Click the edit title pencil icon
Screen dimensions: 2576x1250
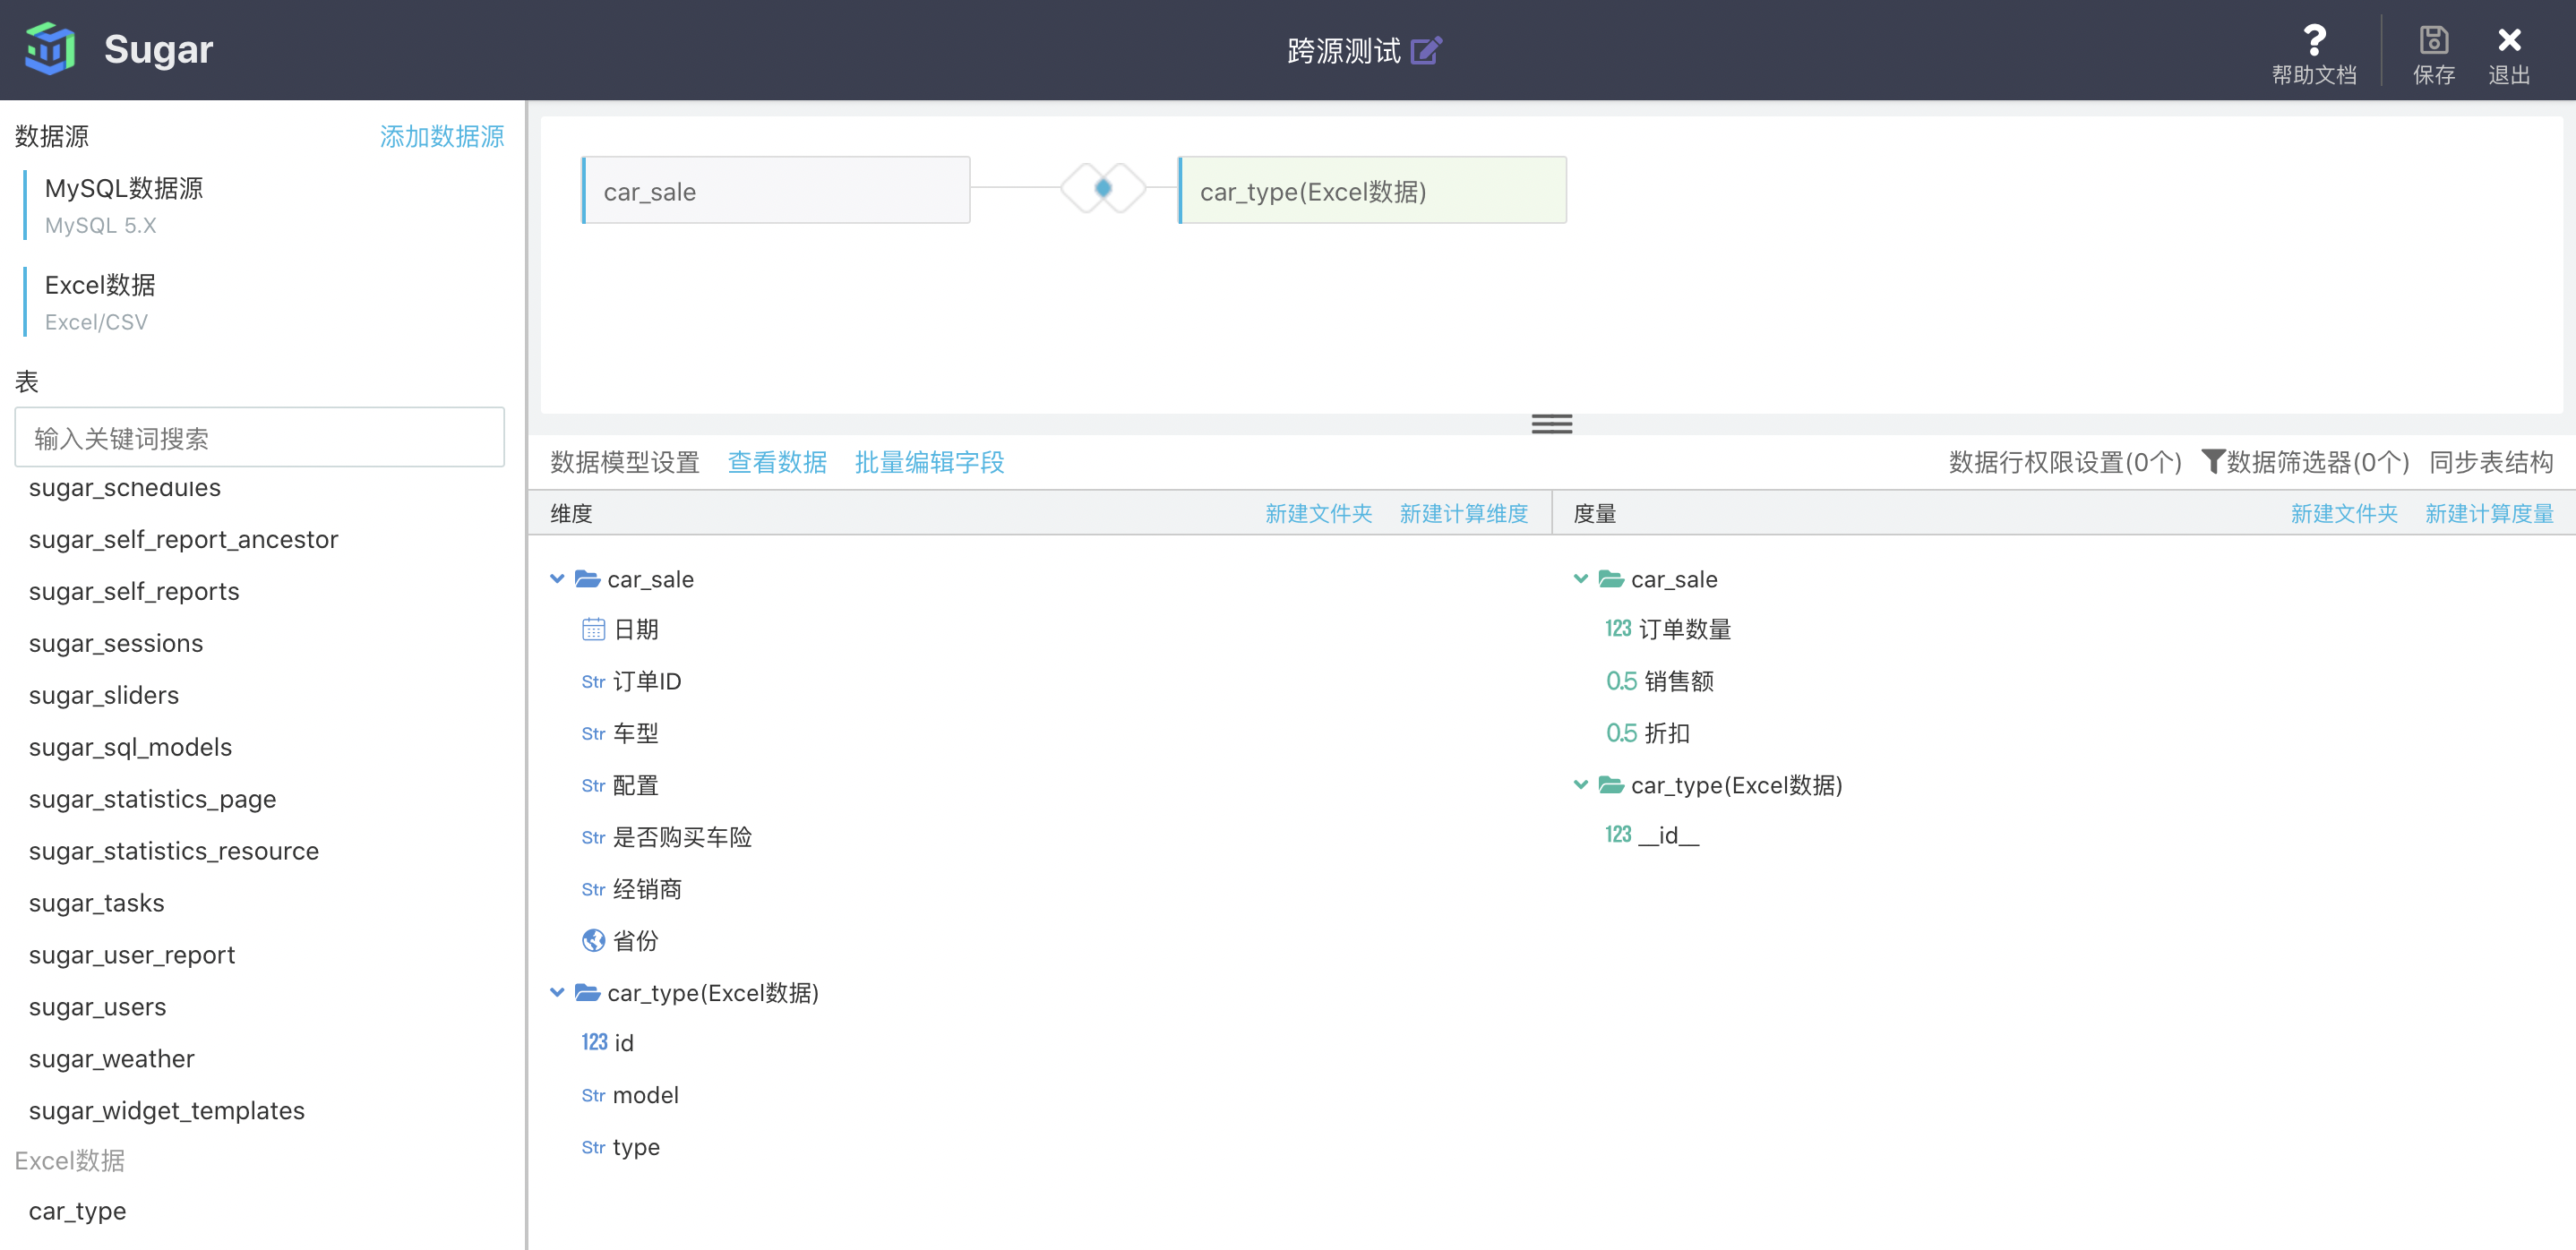tap(1425, 50)
